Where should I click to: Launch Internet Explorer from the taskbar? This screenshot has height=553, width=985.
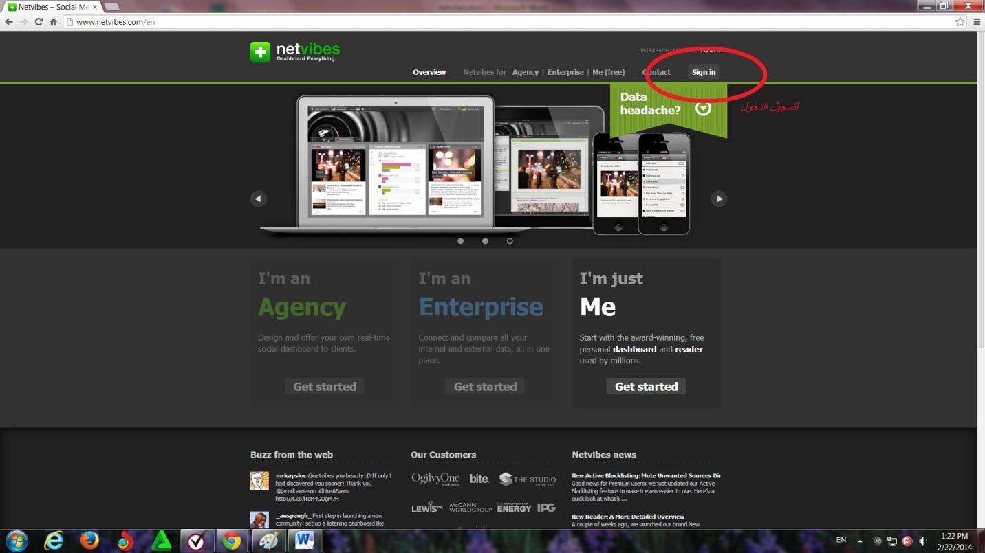click(54, 541)
